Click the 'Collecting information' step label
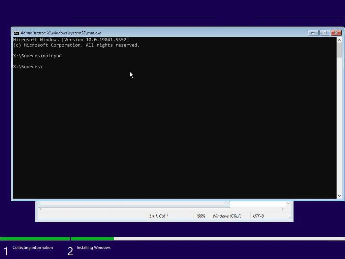Image resolution: width=345 pixels, height=259 pixels. (x=33, y=248)
